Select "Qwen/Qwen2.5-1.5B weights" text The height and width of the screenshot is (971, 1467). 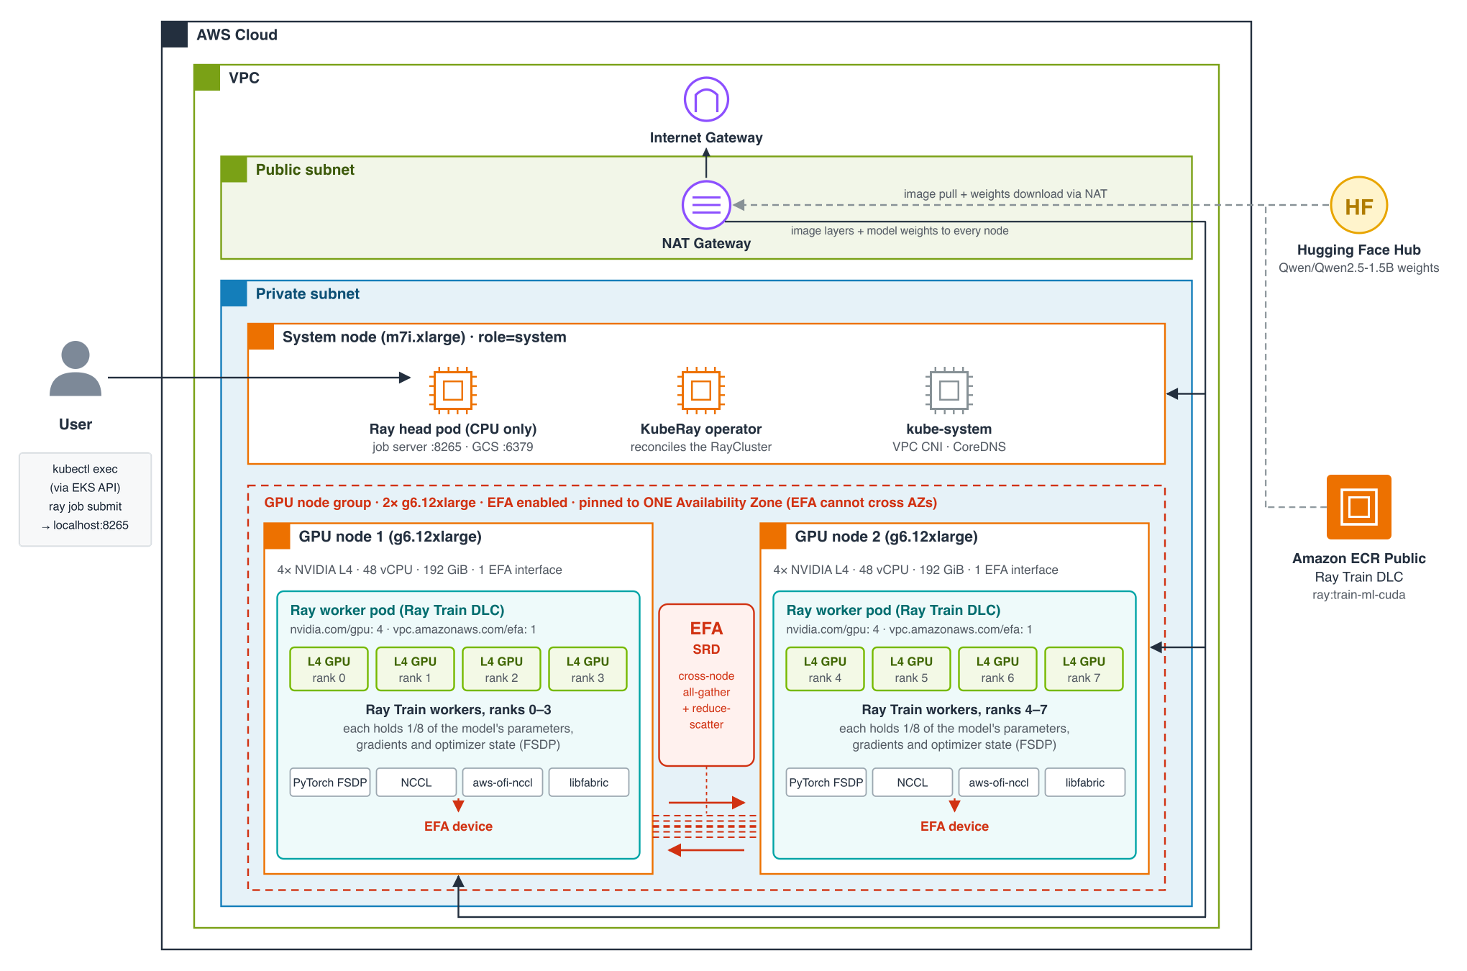[x=1358, y=268]
